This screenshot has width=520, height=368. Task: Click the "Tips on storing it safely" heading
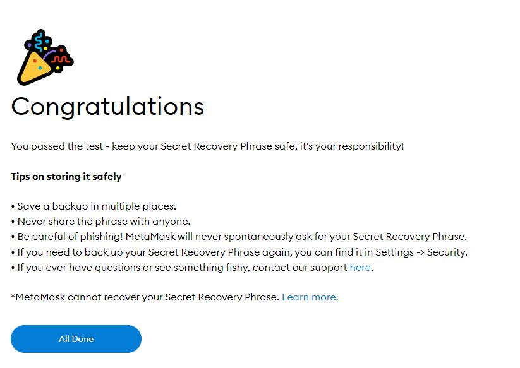pos(66,177)
